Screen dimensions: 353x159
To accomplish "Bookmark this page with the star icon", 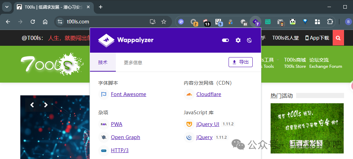I will (164, 22).
